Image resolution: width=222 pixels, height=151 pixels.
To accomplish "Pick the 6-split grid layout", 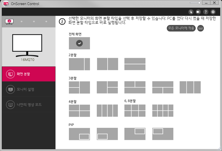I will coord(135,111).
